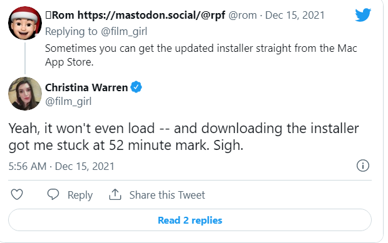Open Rom's Santa hat avatar
388x243 pixels.
pos(25,23)
